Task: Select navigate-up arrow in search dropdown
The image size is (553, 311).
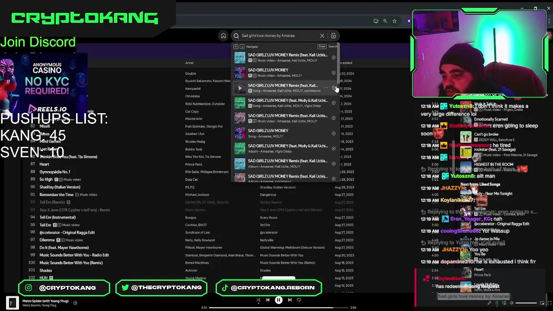Action: point(236,47)
